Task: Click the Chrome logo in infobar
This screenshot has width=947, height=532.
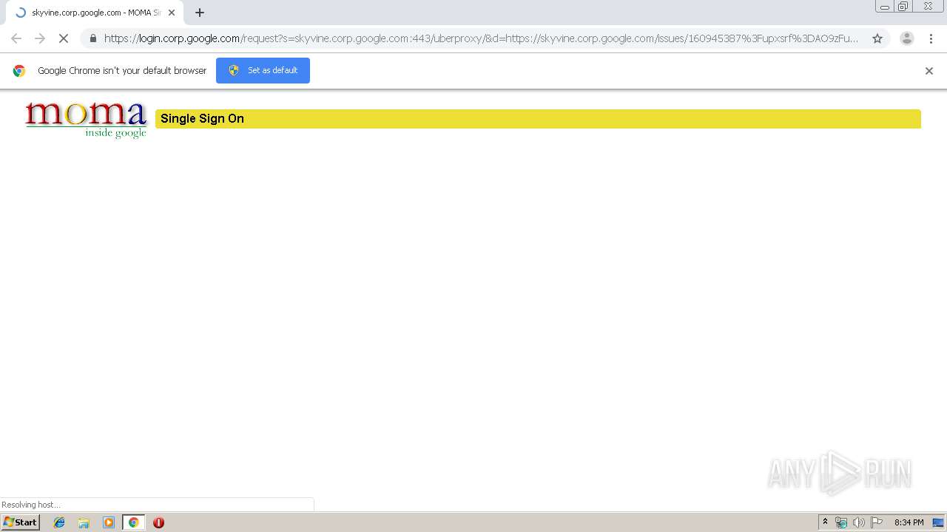Action: [19, 71]
